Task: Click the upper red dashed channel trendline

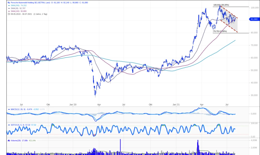Action: (229, 13)
